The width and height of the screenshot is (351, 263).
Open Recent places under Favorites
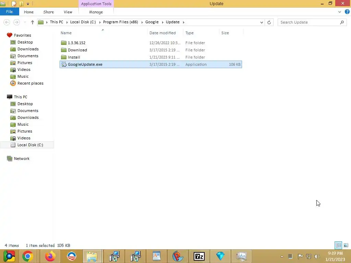[30, 83]
